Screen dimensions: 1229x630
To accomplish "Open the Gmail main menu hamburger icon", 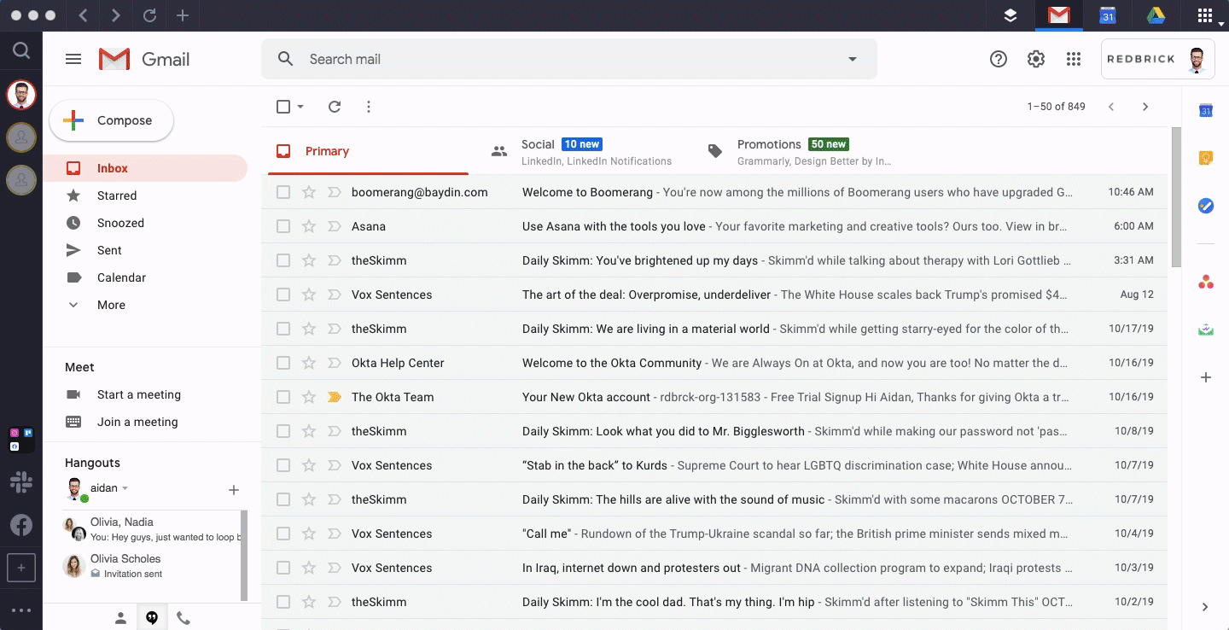I will pos(73,59).
